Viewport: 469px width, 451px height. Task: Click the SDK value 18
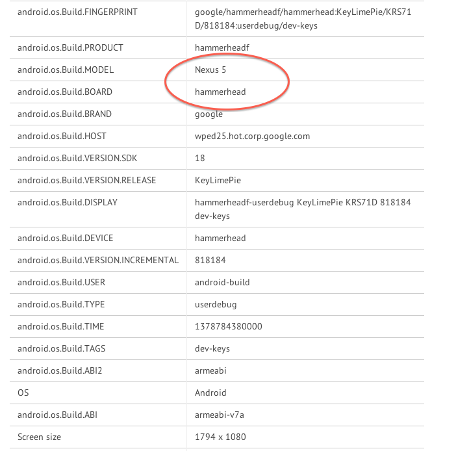[x=199, y=158]
